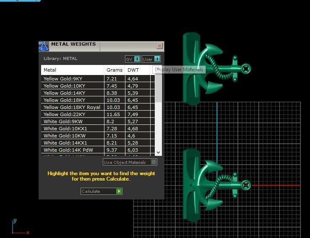This screenshot has width=310, height=238.
Task: Select the White Gold:14KX1 row
Action: tap(98, 142)
